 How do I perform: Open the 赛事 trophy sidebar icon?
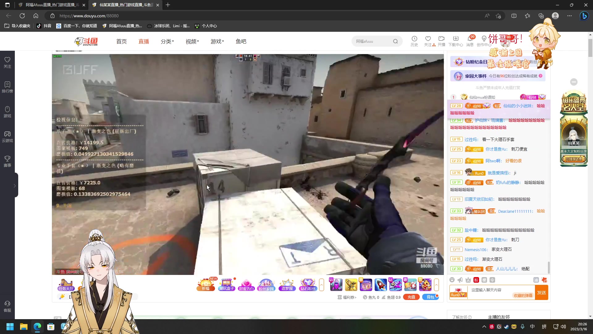[x=7, y=161]
